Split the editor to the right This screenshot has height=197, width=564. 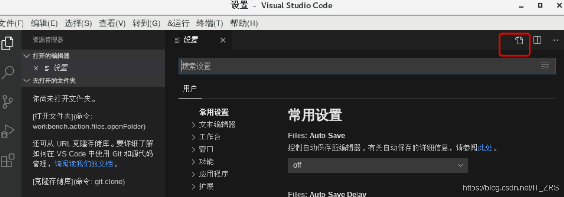(537, 40)
